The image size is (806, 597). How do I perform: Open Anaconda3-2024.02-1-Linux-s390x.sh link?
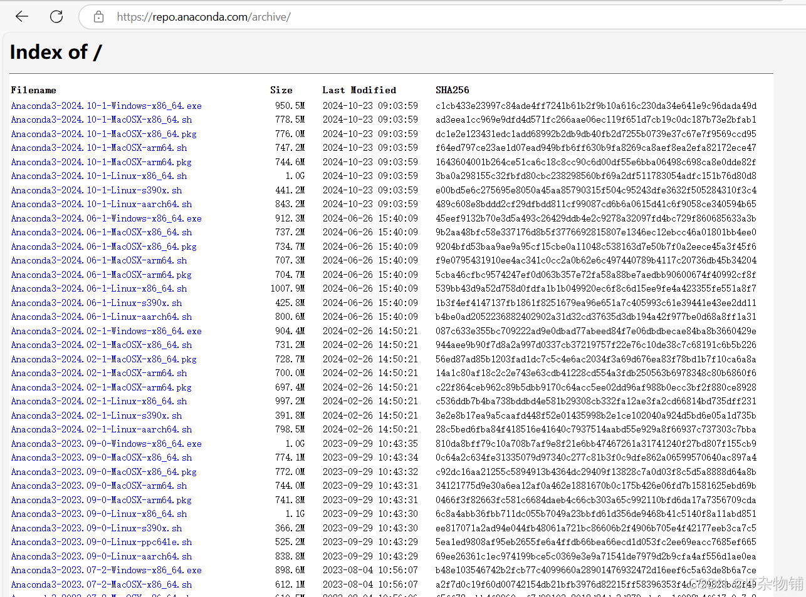click(97, 416)
